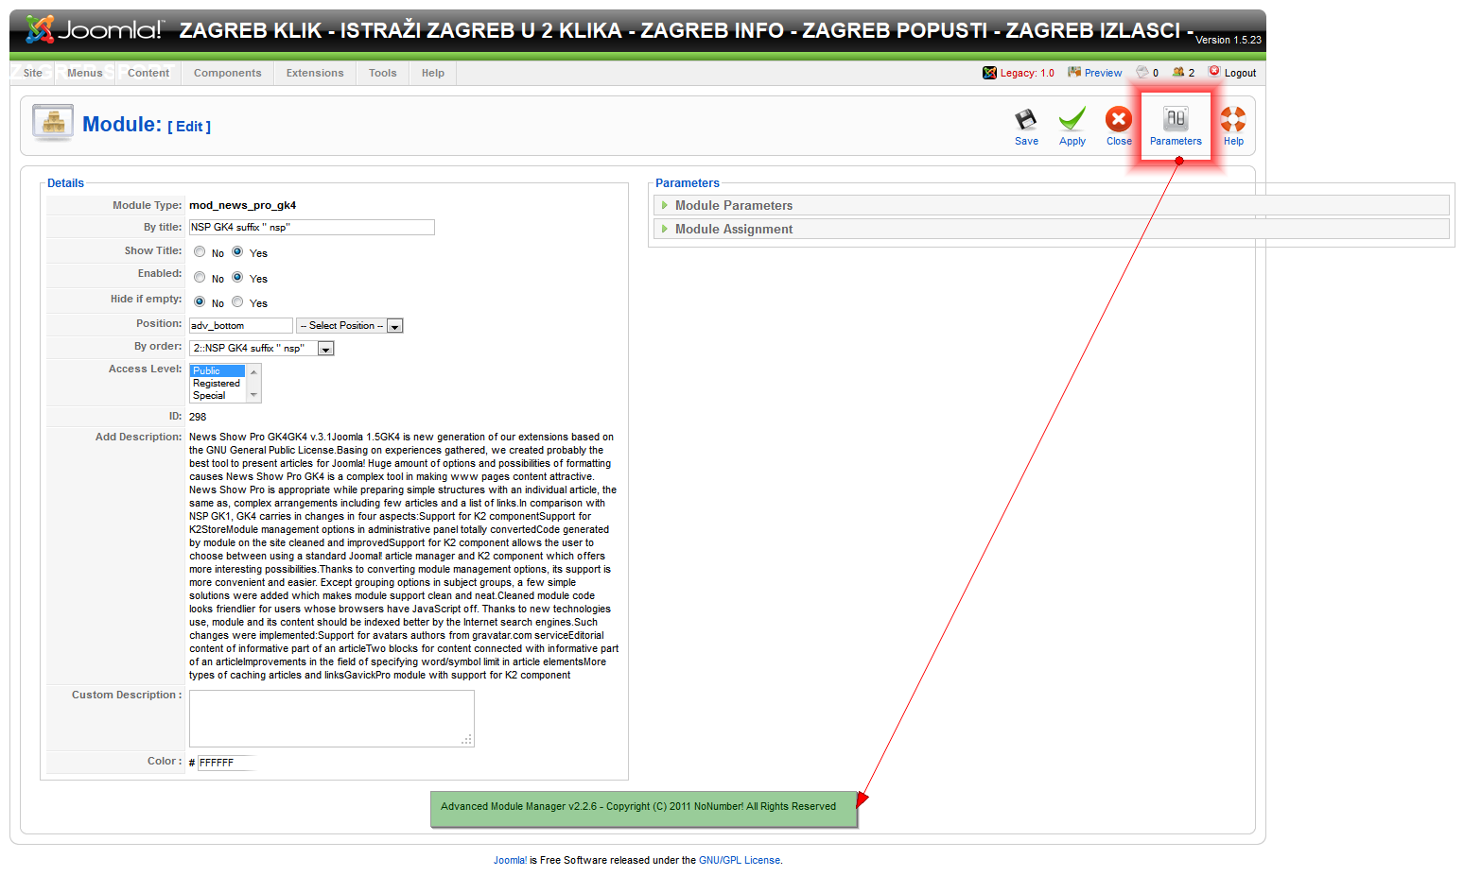Image resolution: width=1464 pixels, height=876 pixels.
Task: Apply changes using the green checkmark icon
Action: pos(1072,120)
